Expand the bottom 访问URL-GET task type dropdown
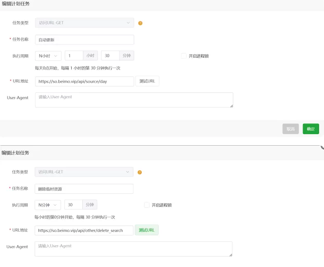Screen dimensions: 324x267 (x=84, y=172)
